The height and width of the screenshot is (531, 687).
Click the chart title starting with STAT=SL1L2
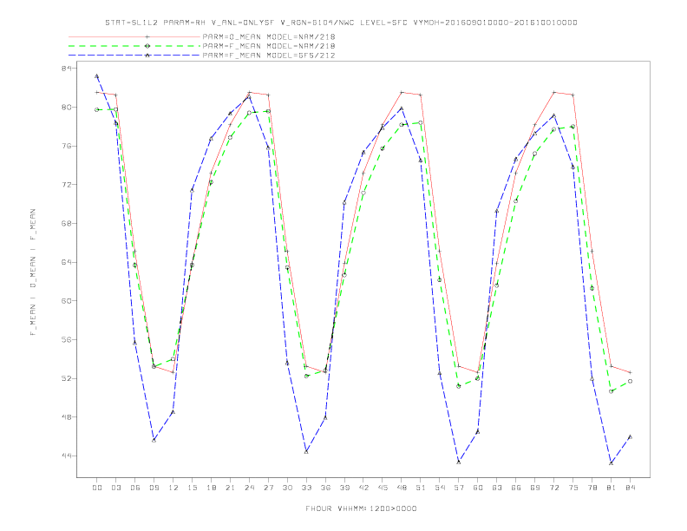point(341,23)
